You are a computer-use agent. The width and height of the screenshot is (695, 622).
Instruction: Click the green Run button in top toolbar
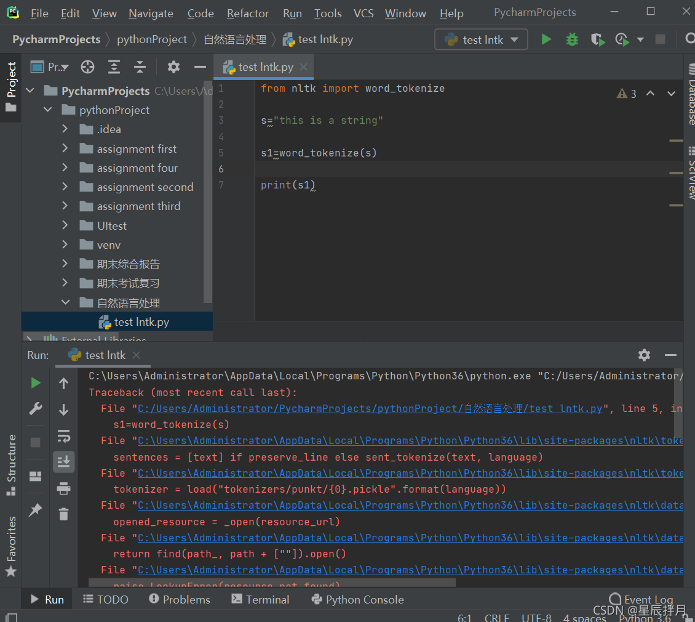point(546,39)
